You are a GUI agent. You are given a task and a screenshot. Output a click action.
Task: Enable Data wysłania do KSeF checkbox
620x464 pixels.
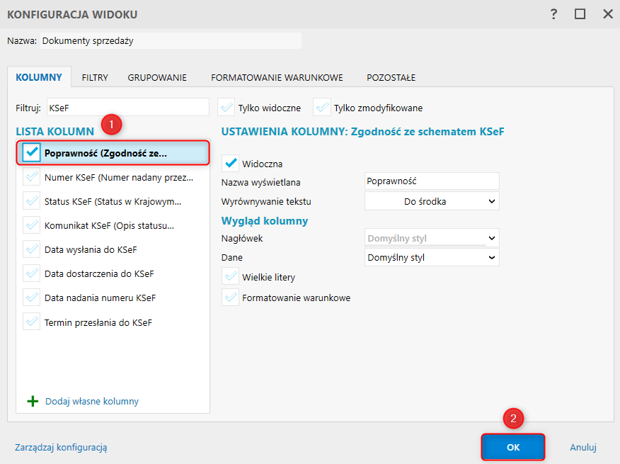32,250
